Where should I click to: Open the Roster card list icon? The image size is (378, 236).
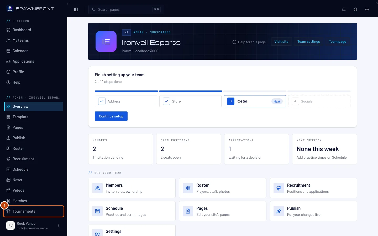188,188
